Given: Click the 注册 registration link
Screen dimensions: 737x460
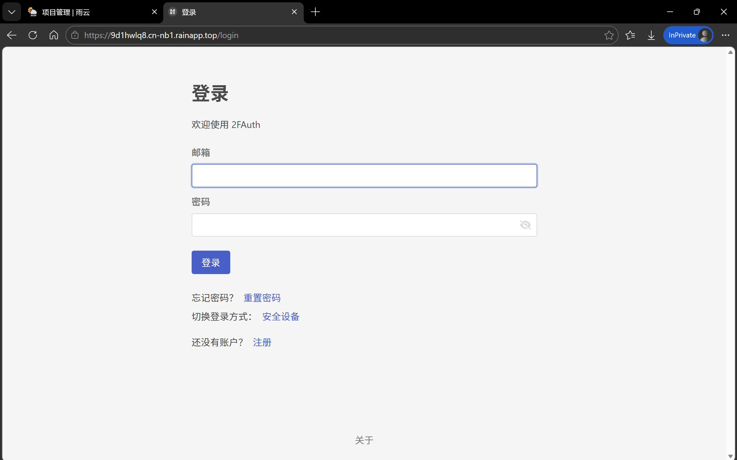Looking at the screenshot, I should tap(262, 342).
